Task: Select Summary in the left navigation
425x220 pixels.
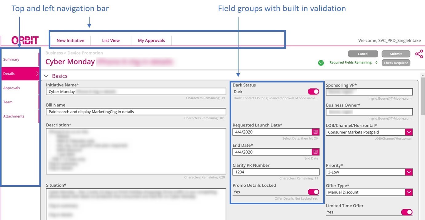Action: point(11,59)
